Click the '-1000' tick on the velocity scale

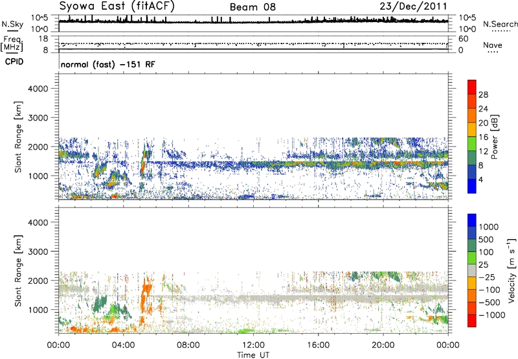click(492, 315)
